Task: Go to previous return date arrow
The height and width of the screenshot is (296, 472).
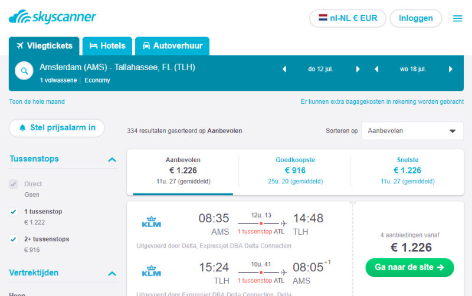Action: [x=376, y=69]
